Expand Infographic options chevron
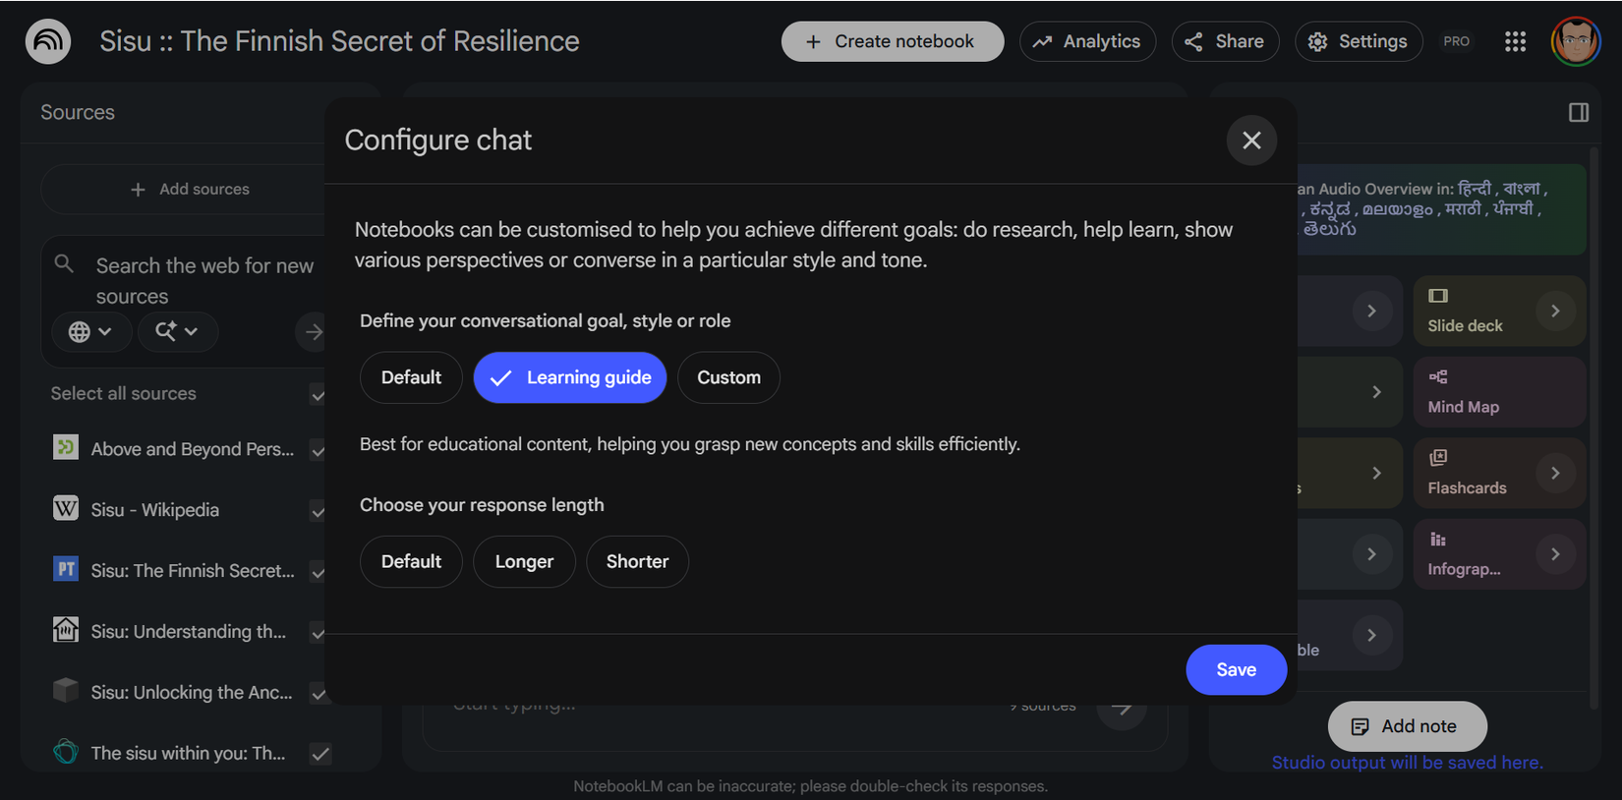Viewport: 1622px width, 800px height. 1555,554
